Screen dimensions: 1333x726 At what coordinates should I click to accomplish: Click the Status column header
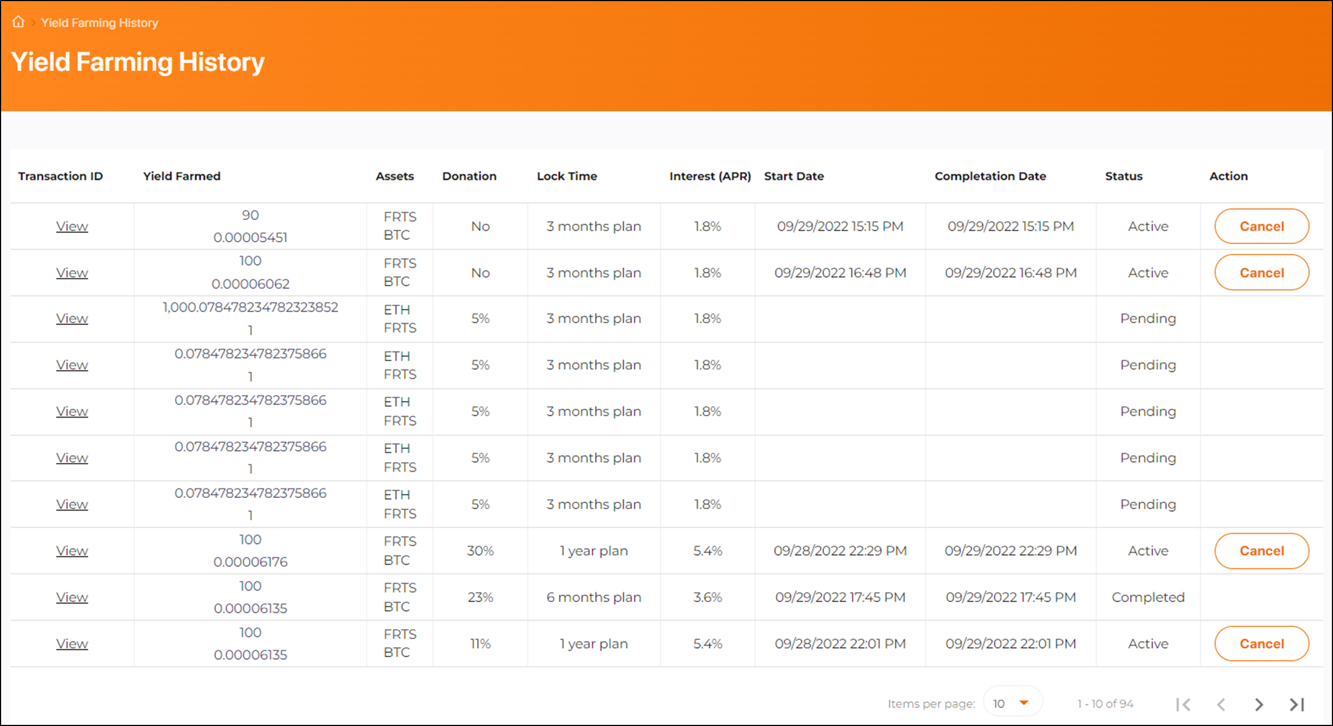click(1123, 176)
